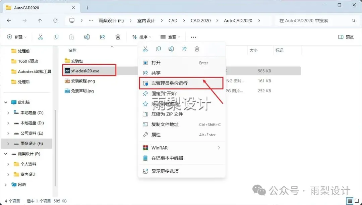
Task: Switch to large icons view in status bar
Action: pos(357,201)
